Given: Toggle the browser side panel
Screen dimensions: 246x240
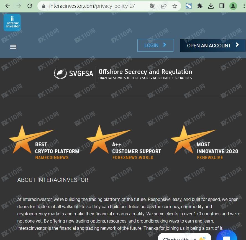Looking at the screenshot, I should (x=222, y=6).
